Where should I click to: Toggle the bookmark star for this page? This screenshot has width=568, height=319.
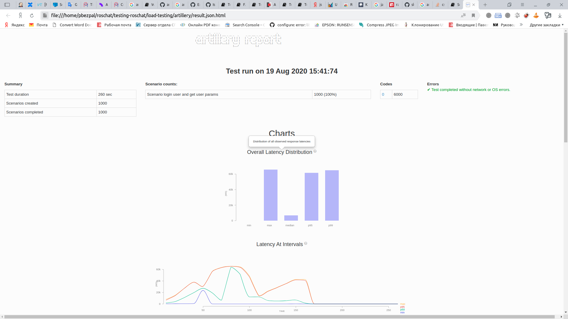(x=473, y=15)
